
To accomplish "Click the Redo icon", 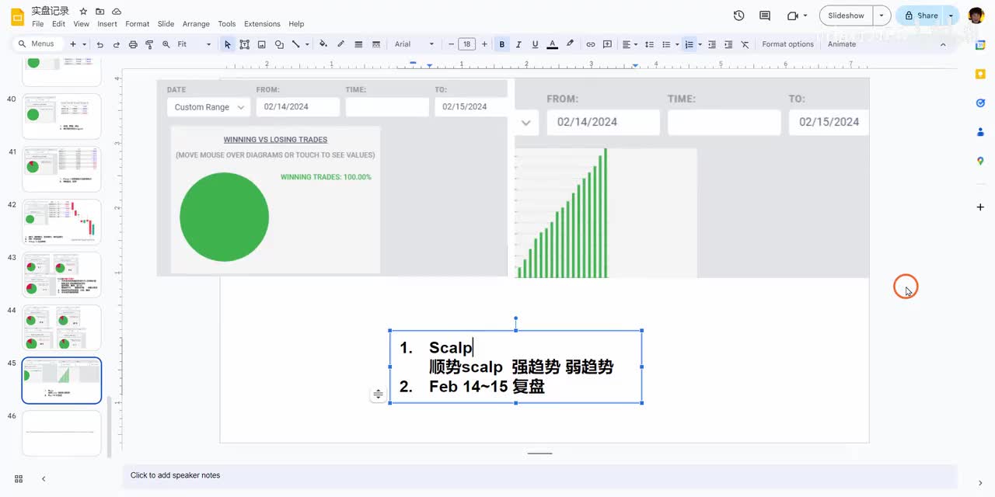I will [116, 44].
